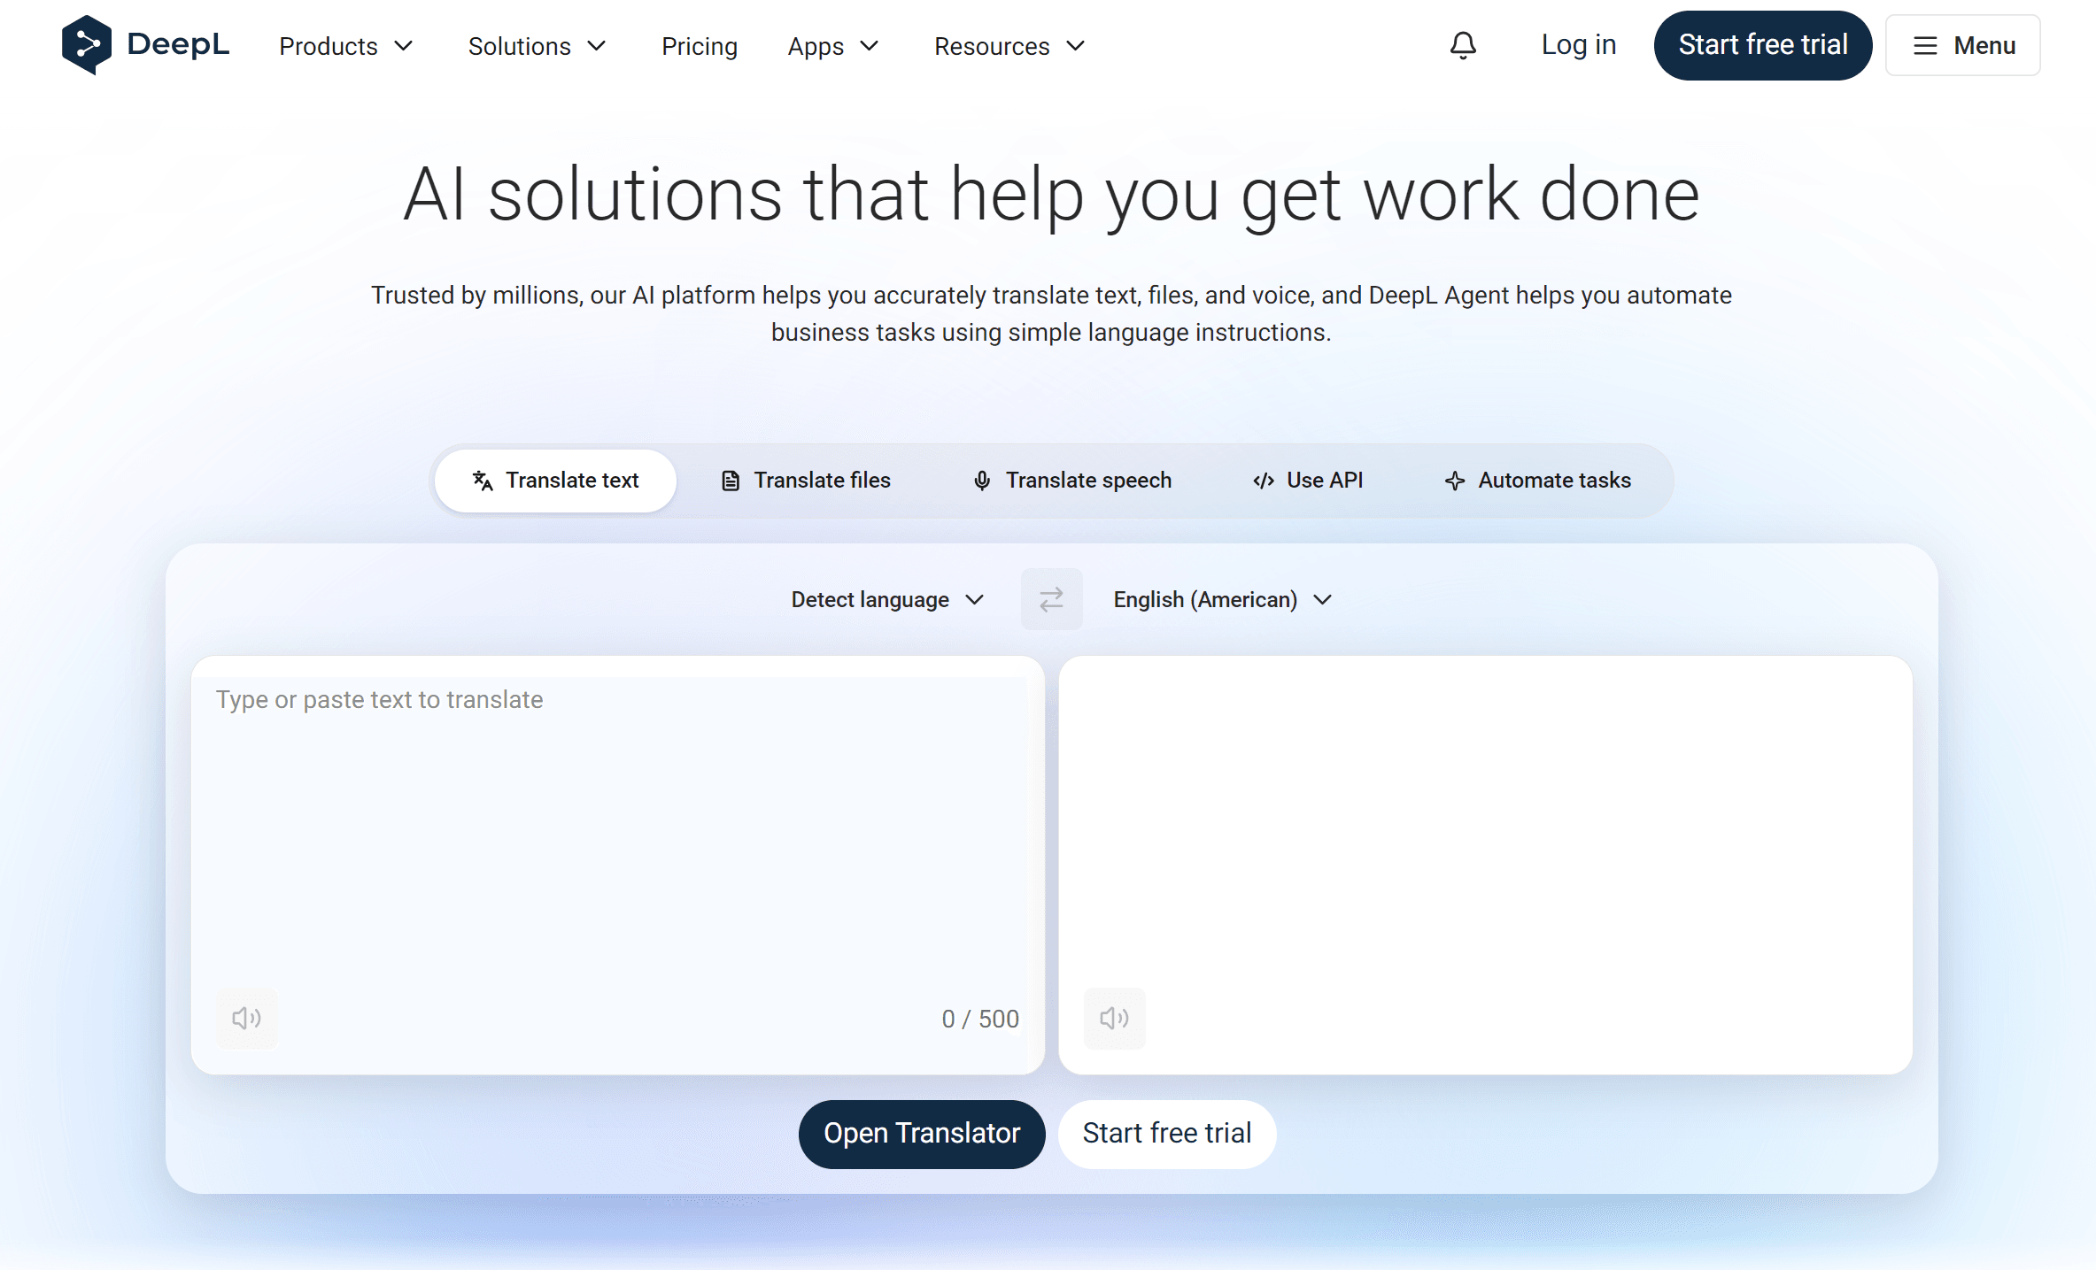Click the swap languages arrows icon
2096x1270 pixels.
click(1051, 600)
